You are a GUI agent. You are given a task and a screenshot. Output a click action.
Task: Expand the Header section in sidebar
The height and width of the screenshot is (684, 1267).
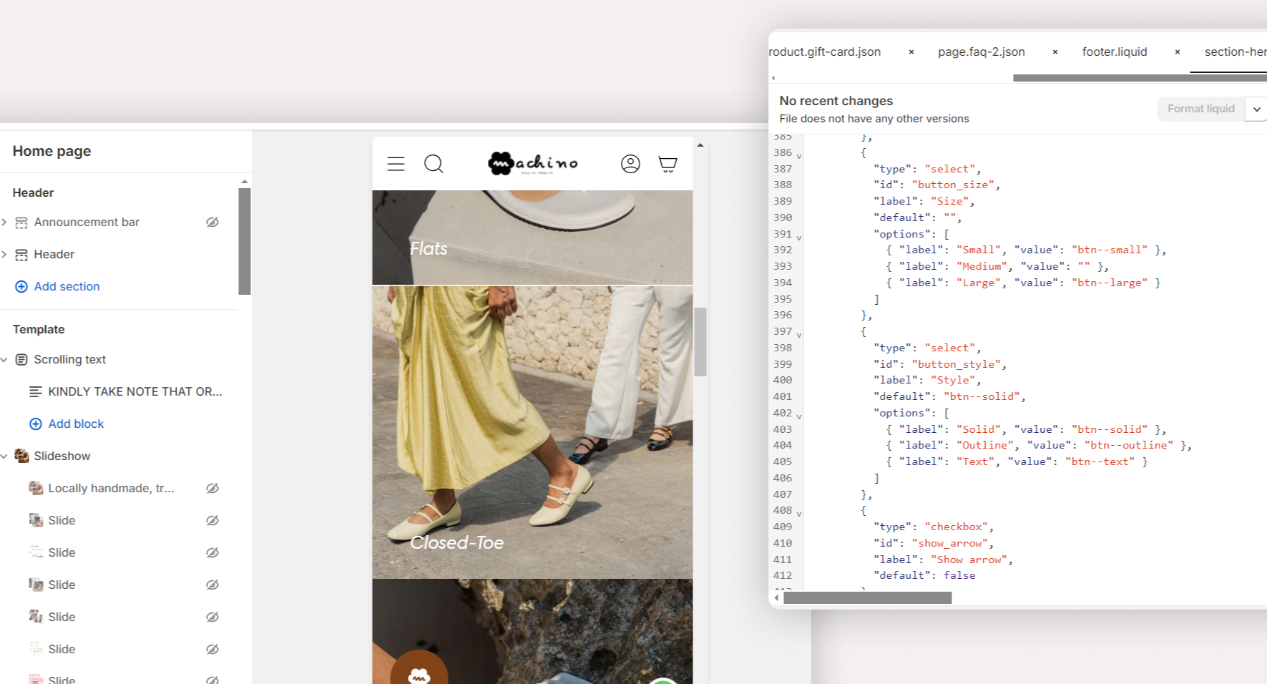(4, 254)
